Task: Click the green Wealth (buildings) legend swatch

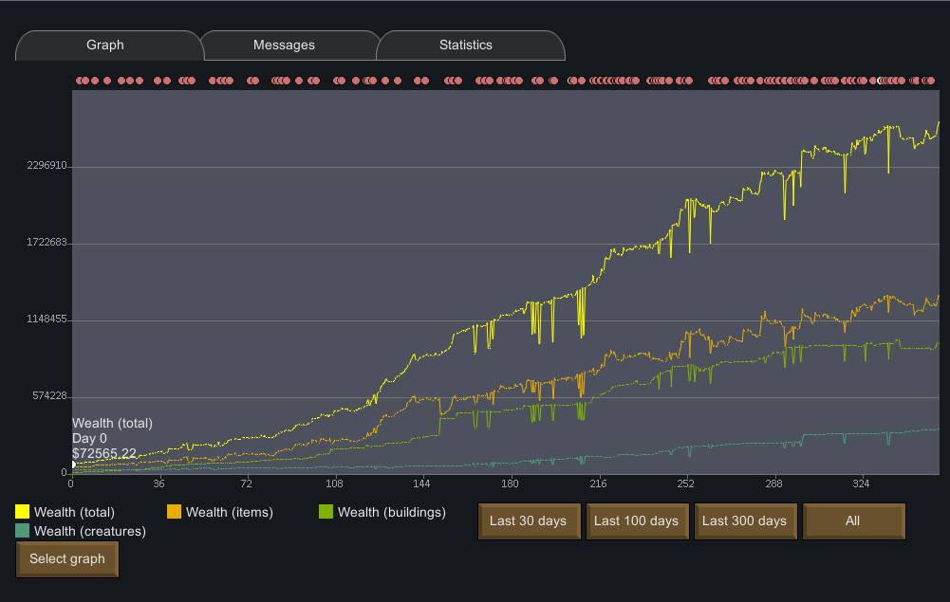Action: [326, 512]
